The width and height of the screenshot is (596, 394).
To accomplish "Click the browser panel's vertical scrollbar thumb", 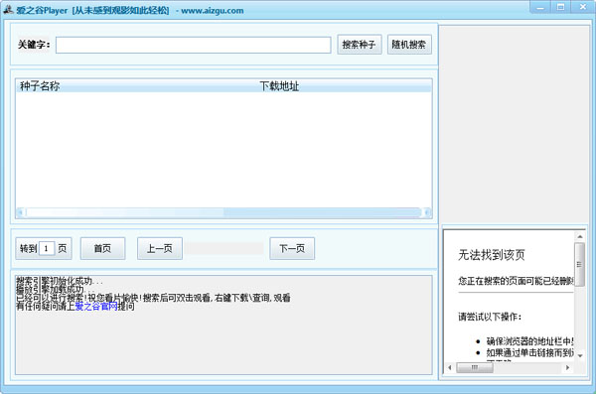I will [x=580, y=264].
